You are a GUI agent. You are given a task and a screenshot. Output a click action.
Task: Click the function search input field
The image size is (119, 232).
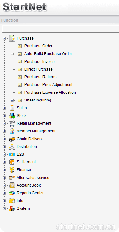coord(60,29)
